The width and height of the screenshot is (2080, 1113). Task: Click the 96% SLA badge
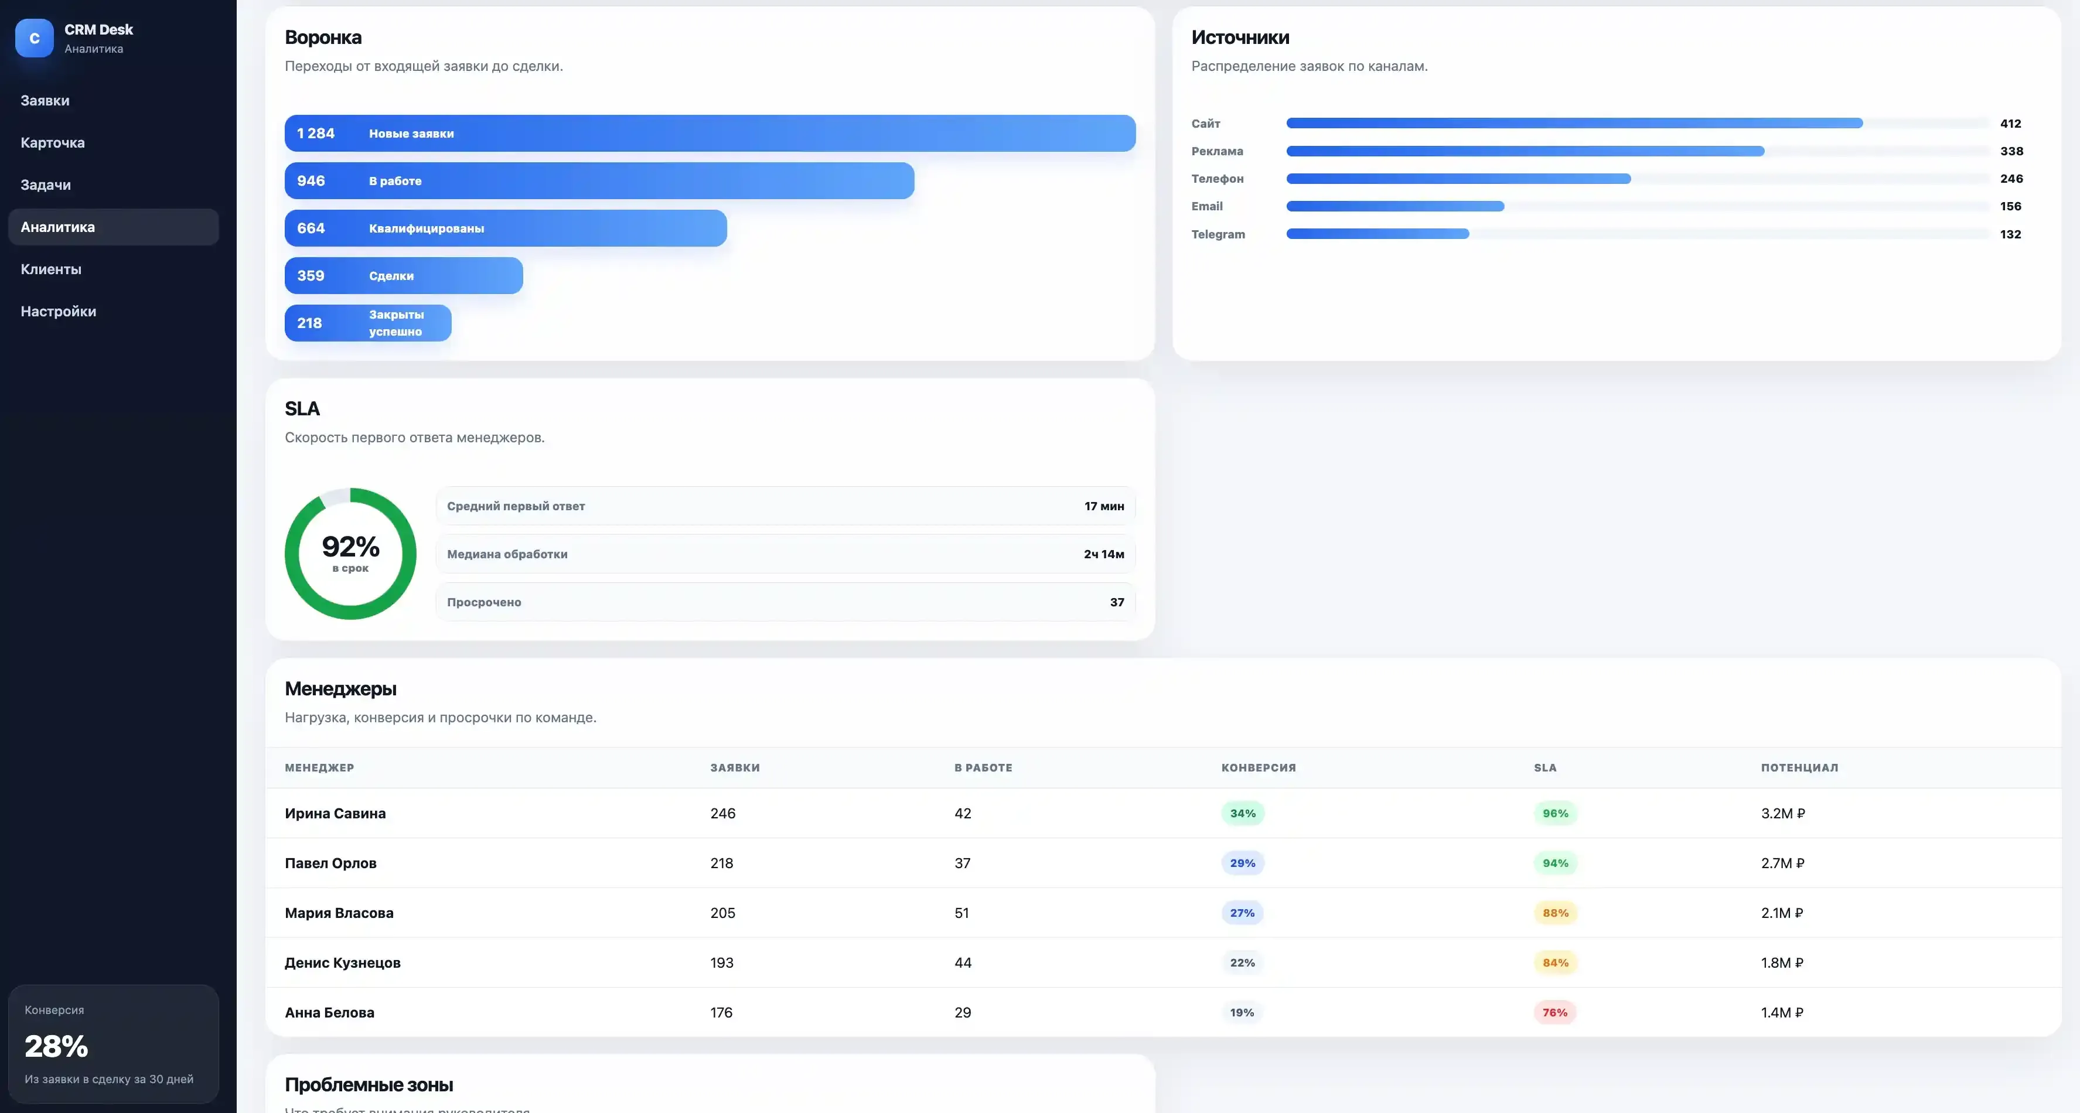tap(1555, 814)
